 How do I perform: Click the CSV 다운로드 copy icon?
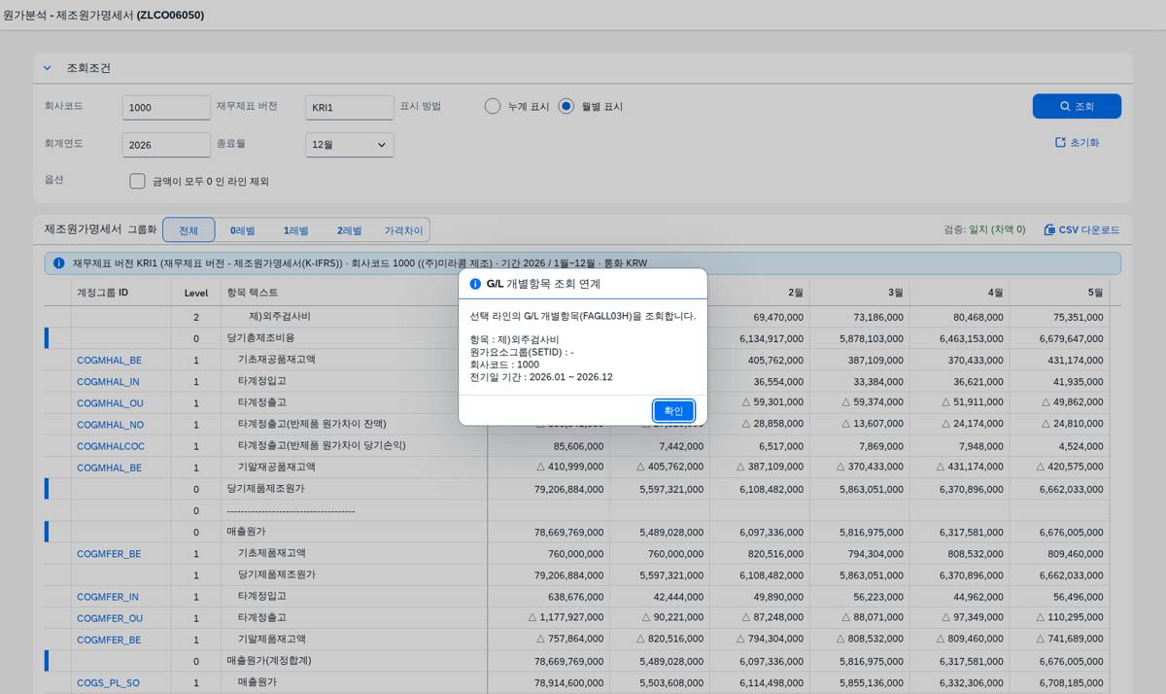pyautogui.click(x=1049, y=230)
